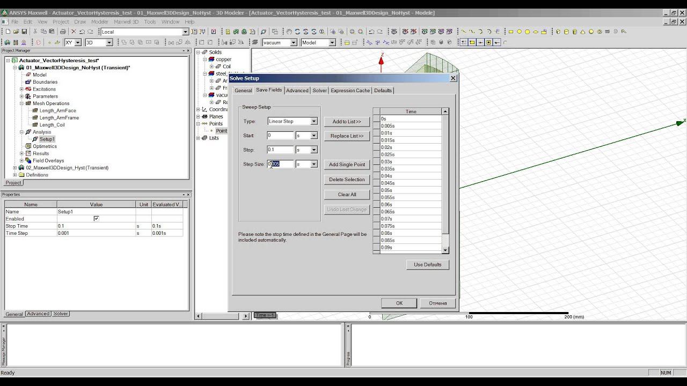This screenshot has width=687, height=386.
Task: Select the Draw Box 3D tool
Action: pyautogui.click(x=558, y=32)
